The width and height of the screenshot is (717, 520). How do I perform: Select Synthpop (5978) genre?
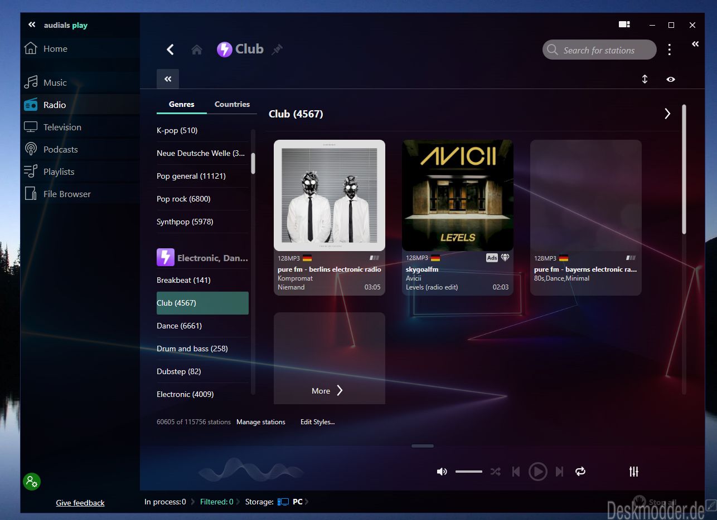[x=202, y=222]
